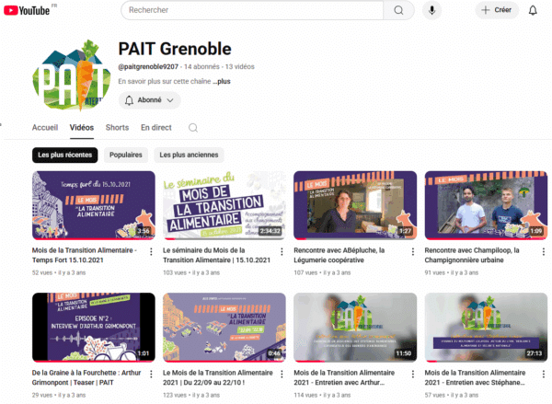Open Episode N°2 Arthur Grimonpont thumbnail
The image size is (552, 404).
click(x=94, y=328)
